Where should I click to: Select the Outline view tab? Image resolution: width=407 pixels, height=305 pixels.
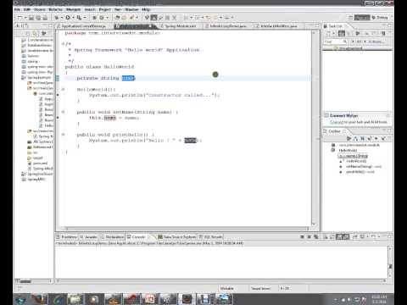click(334, 131)
